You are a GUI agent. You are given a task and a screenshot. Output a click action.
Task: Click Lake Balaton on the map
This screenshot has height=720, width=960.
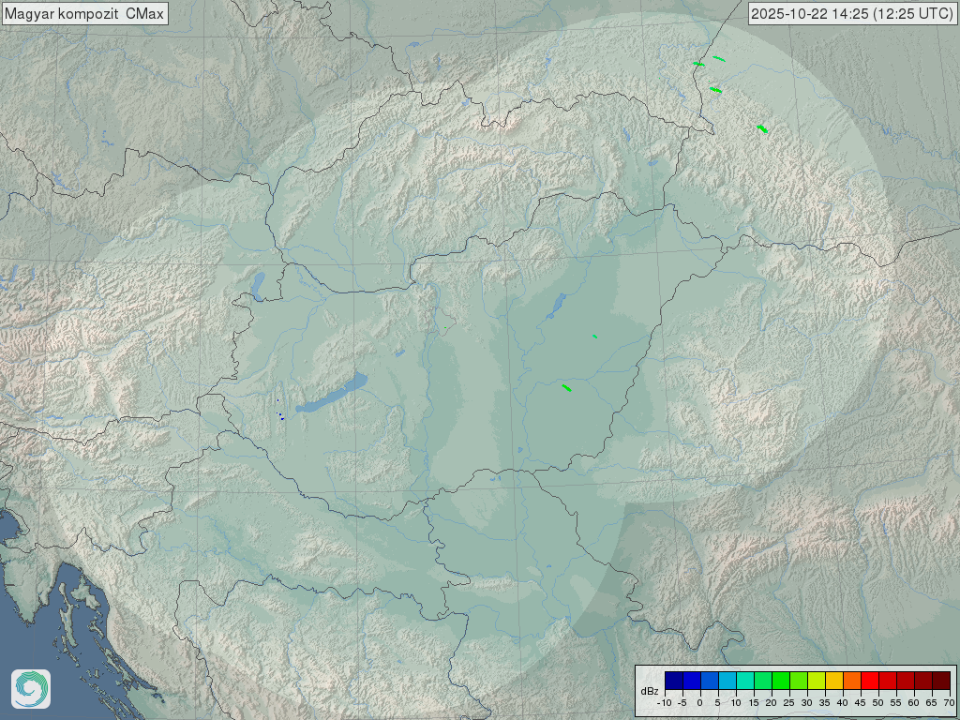click(x=333, y=395)
